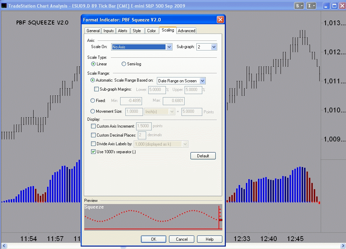
Task: Expand the Date Range on Screen dropdown
Action: pyautogui.click(x=202, y=81)
